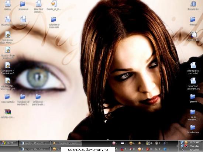Click the disc toolbar icon labeled 0

156,143
